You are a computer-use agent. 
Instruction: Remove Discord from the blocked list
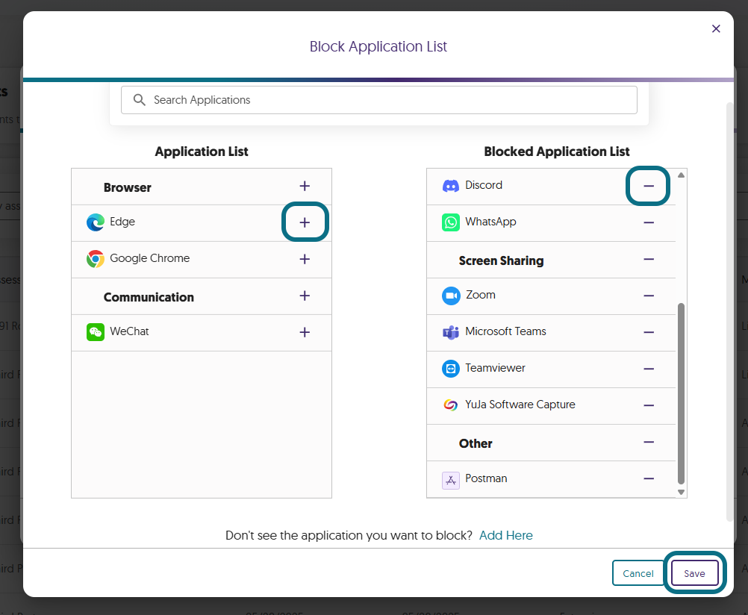[648, 186]
